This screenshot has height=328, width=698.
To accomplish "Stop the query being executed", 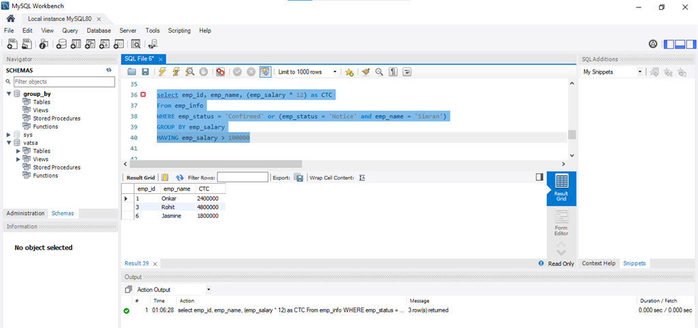I will click(x=203, y=71).
